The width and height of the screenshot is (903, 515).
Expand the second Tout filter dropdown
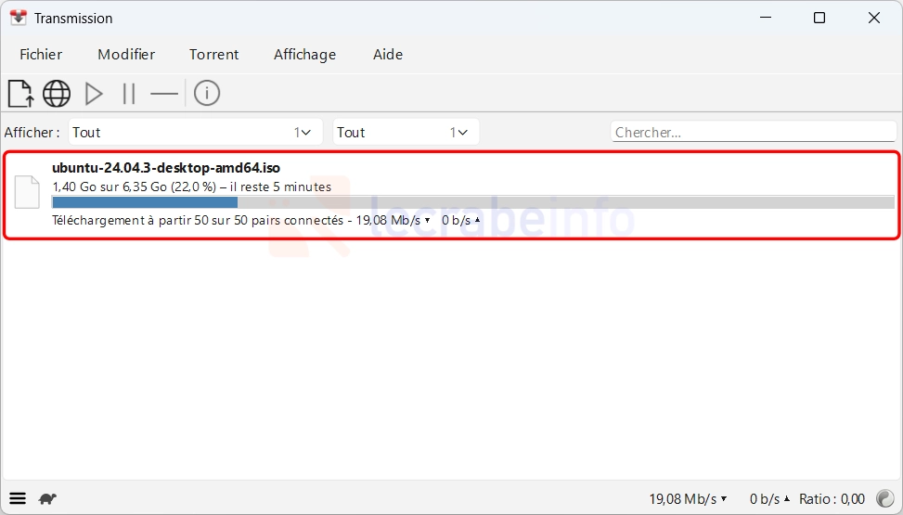pos(406,132)
